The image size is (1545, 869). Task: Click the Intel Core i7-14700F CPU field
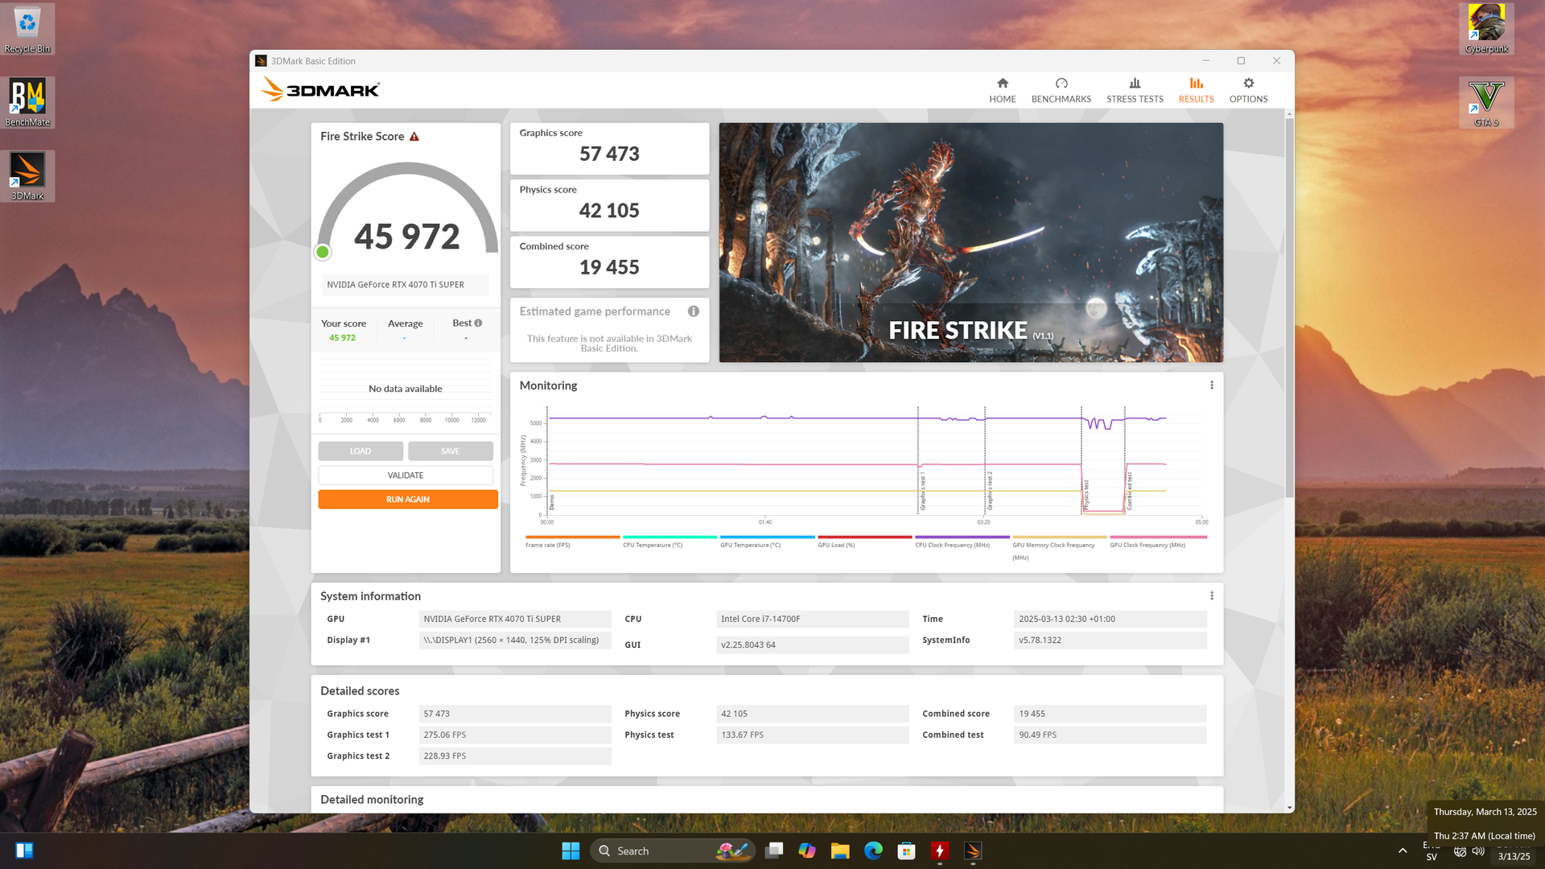[812, 619]
